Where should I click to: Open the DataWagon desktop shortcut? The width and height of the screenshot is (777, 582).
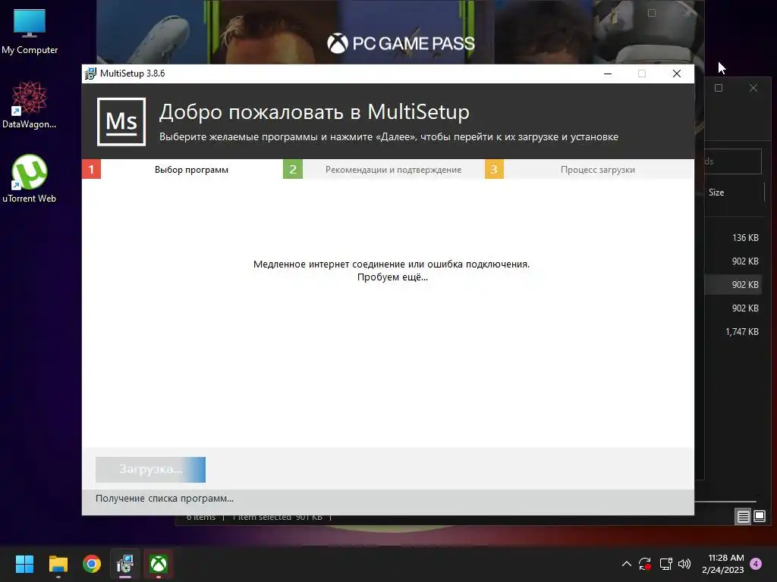pos(30,105)
